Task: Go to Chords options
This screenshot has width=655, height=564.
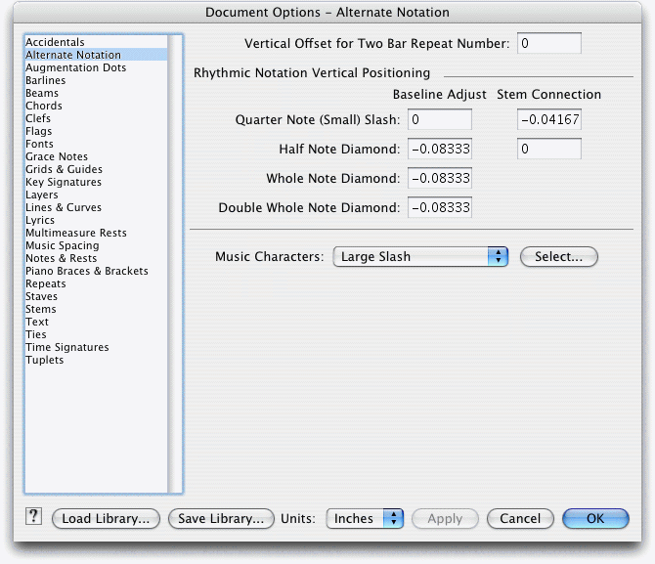Action: click(x=96, y=106)
